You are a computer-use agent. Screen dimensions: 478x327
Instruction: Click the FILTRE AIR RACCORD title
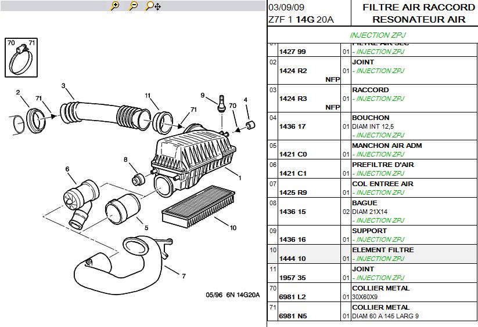(x=418, y=8)
